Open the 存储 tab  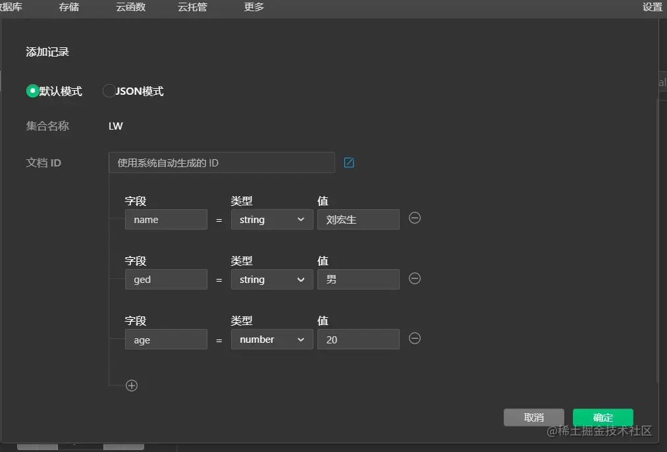[69, 7]
